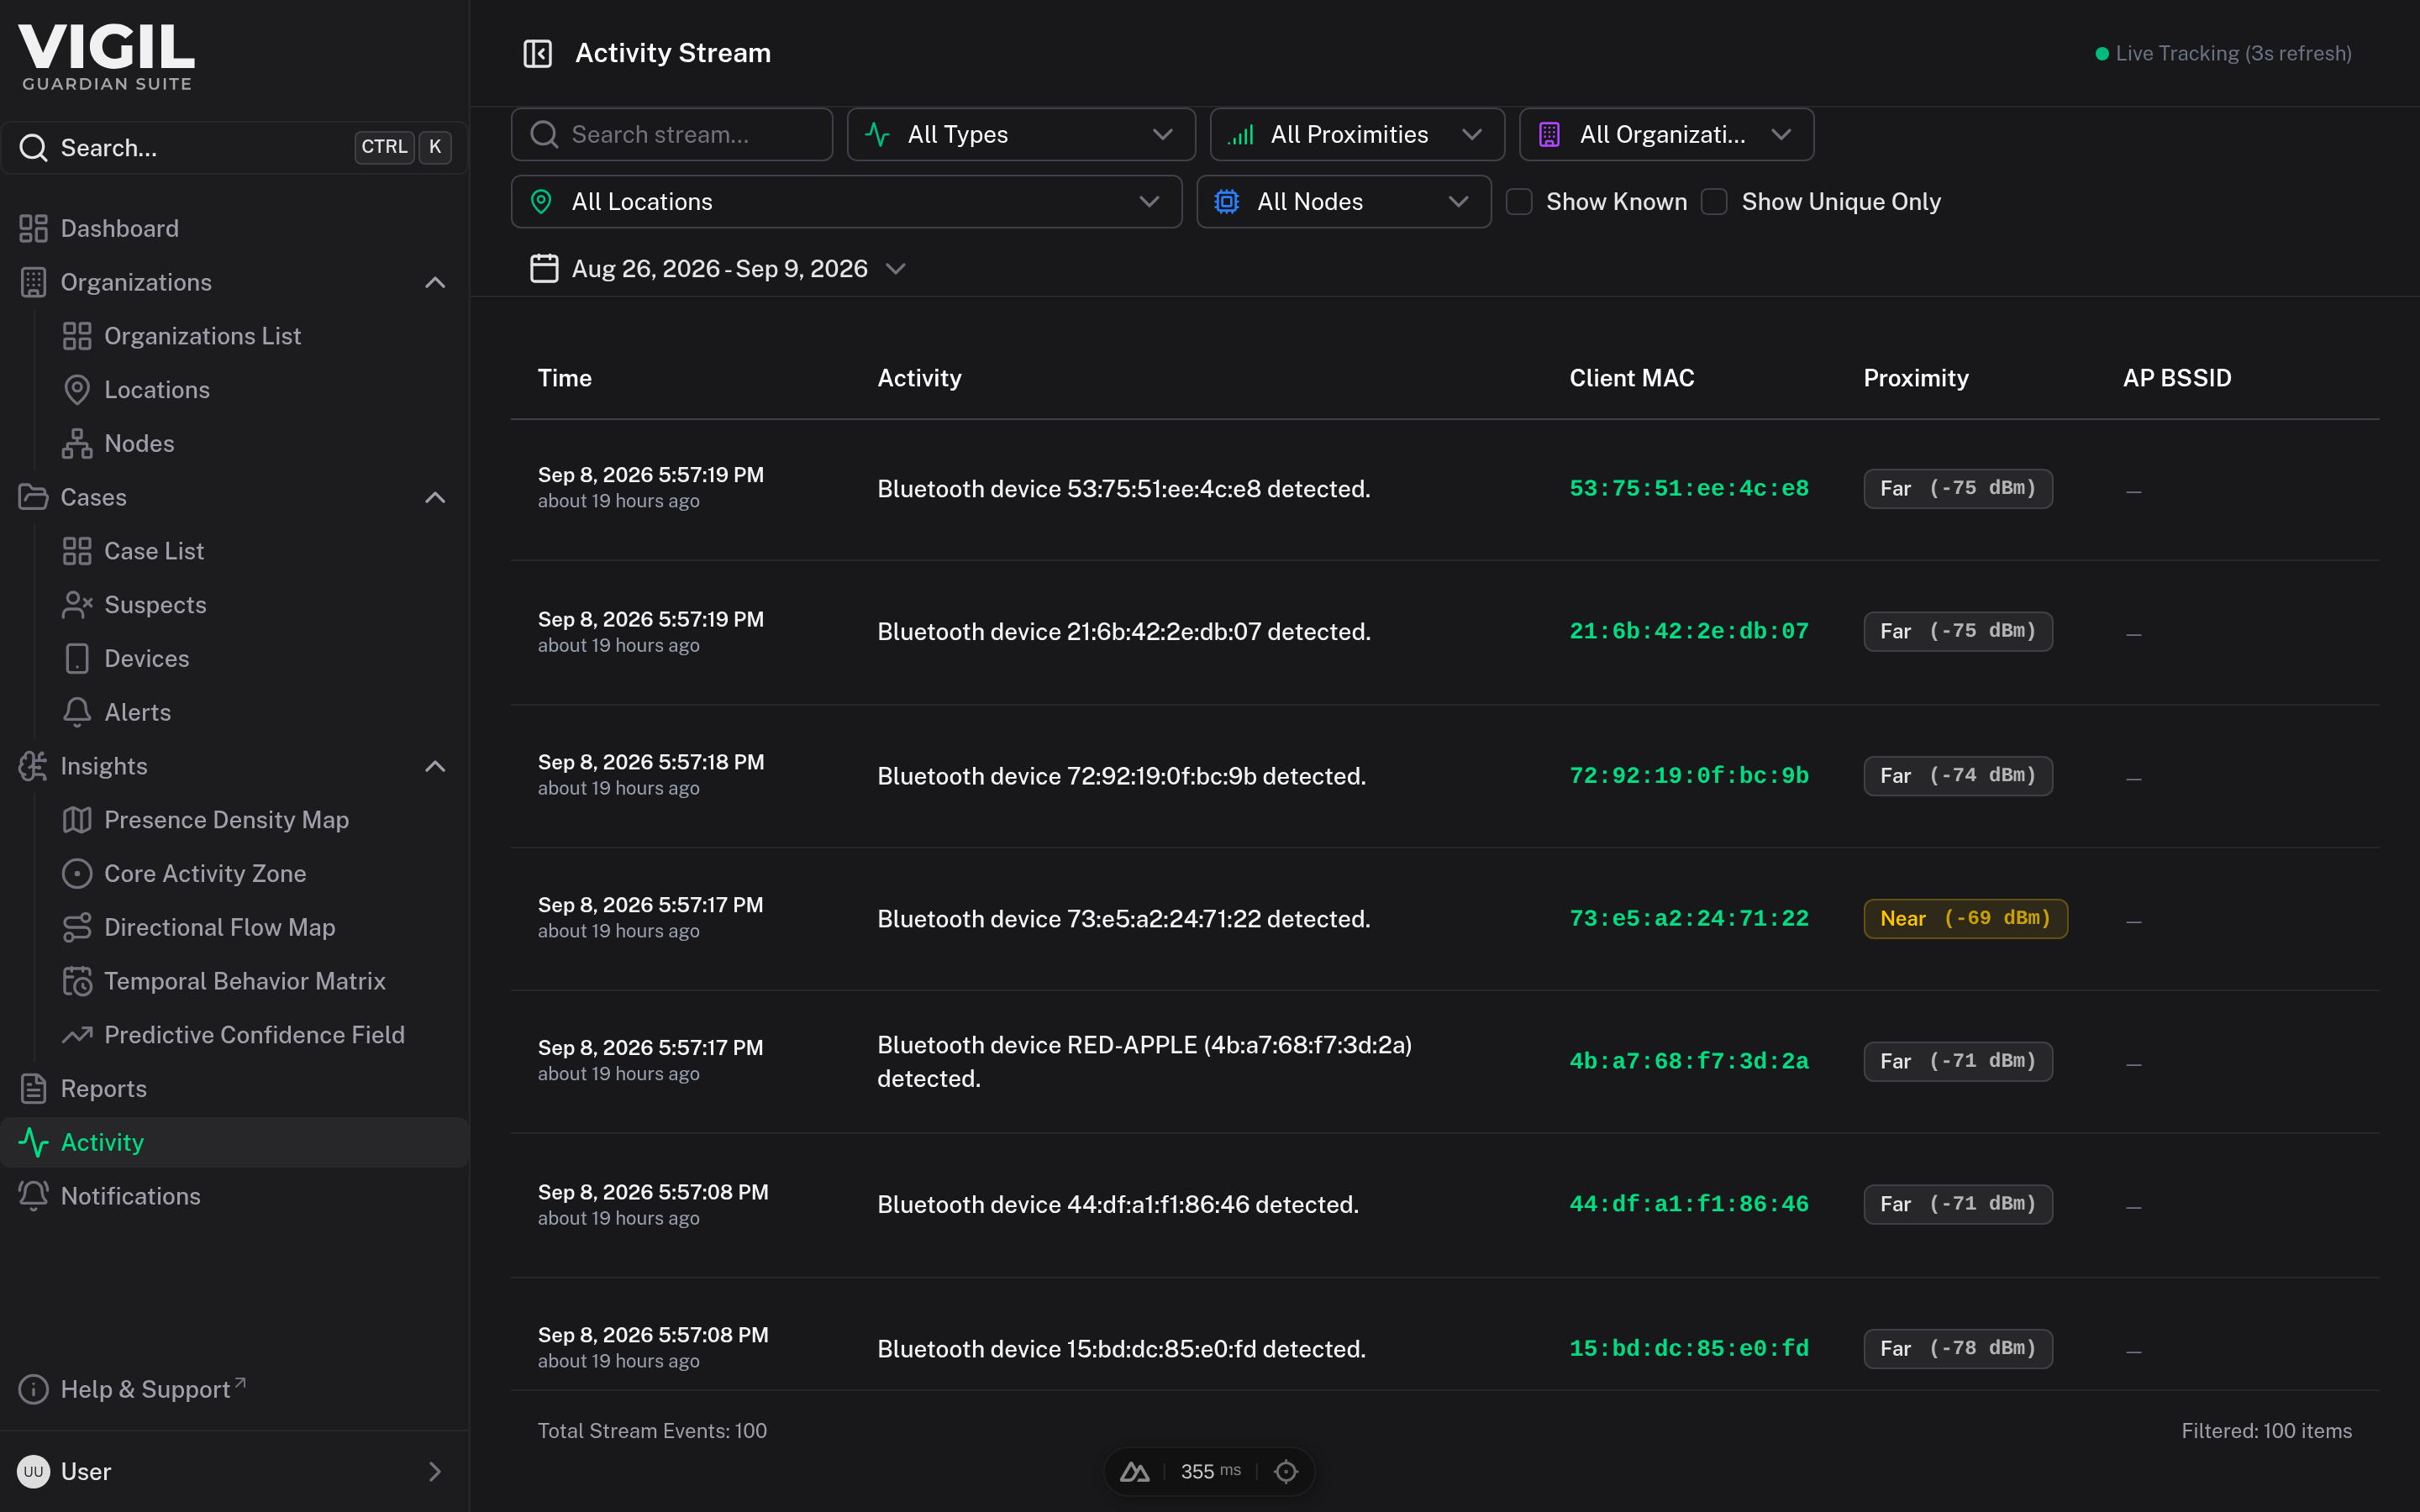Viewport: 2420px width, 1512px height.
Task: Go to Dashboard
Action: click(x=234, y=228)
